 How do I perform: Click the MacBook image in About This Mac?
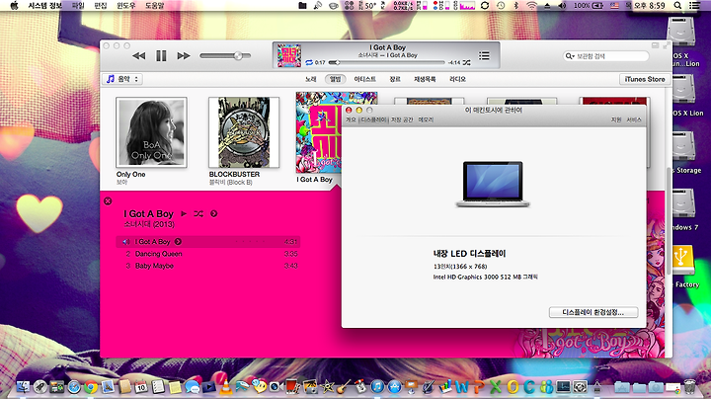tap(493, 184)
